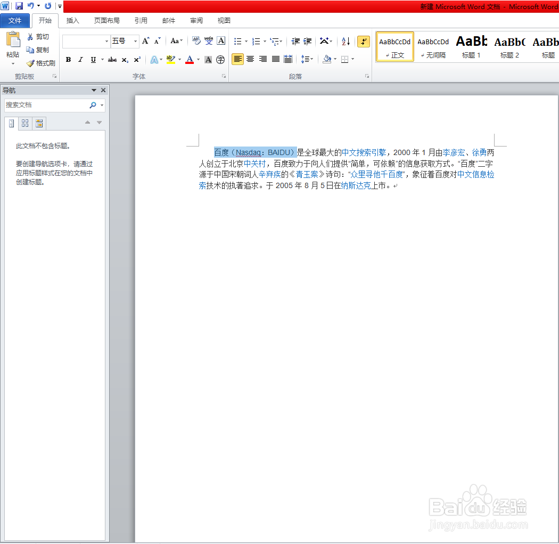Screen dimensions: 559x544
Task: Toggle show paragraph marks button
Action: [363, 42]
